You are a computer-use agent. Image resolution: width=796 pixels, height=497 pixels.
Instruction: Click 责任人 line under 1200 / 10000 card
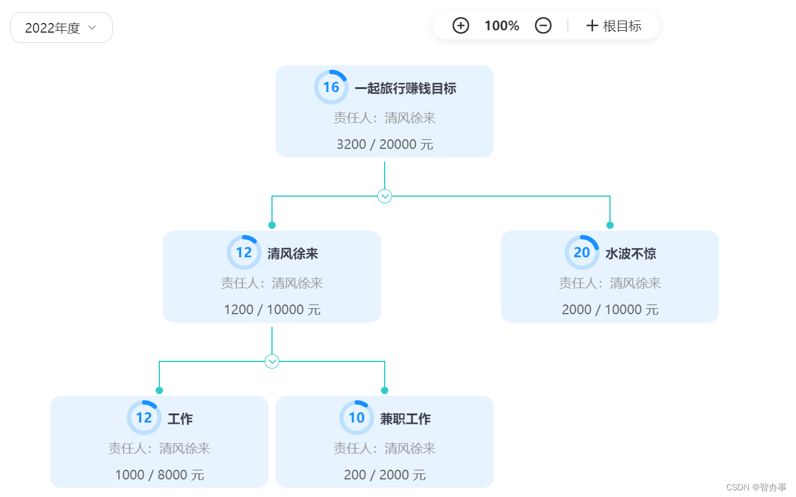272,283
